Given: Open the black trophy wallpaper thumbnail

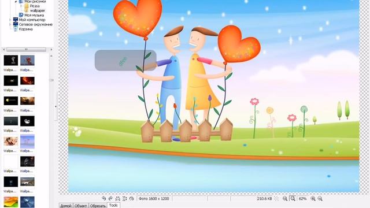Looking at the screenshot, I should coord(11,60).
